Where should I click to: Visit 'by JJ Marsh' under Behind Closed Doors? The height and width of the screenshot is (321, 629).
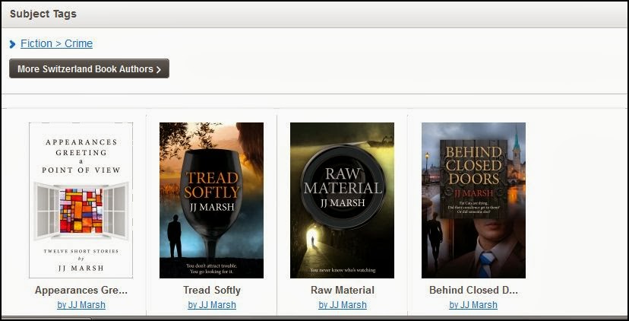(x=473, y=305)
